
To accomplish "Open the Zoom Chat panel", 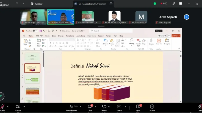I will click(x=90, y=108).
